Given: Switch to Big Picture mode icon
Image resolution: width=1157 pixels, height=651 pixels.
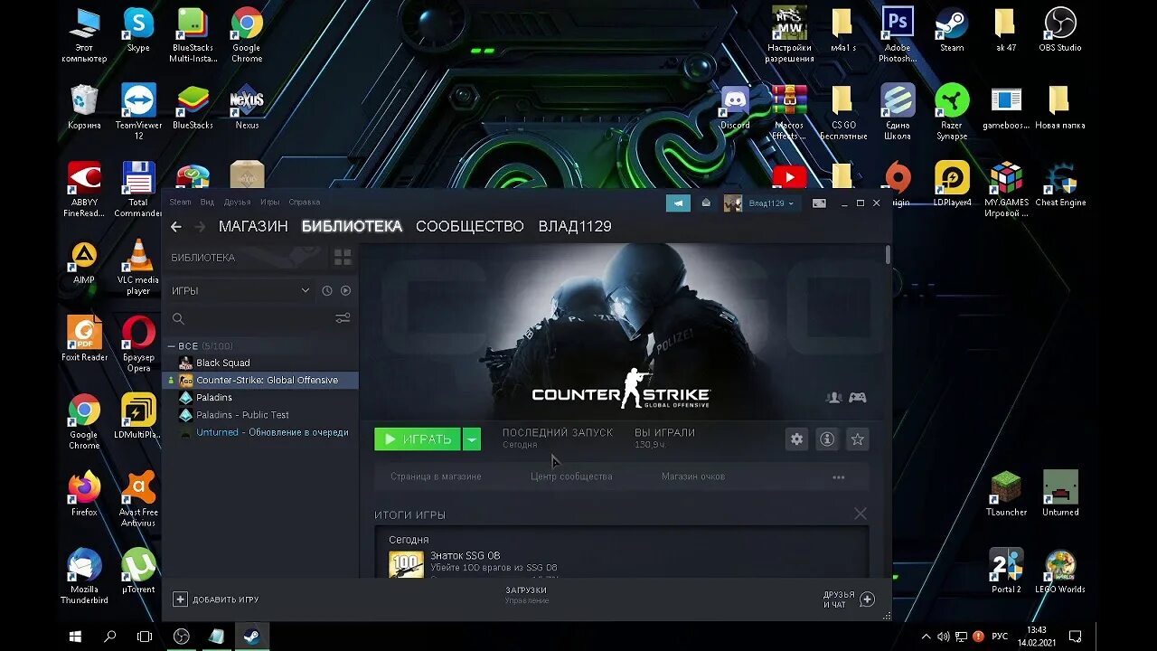Looking at the screenshot, I should 819,203.
